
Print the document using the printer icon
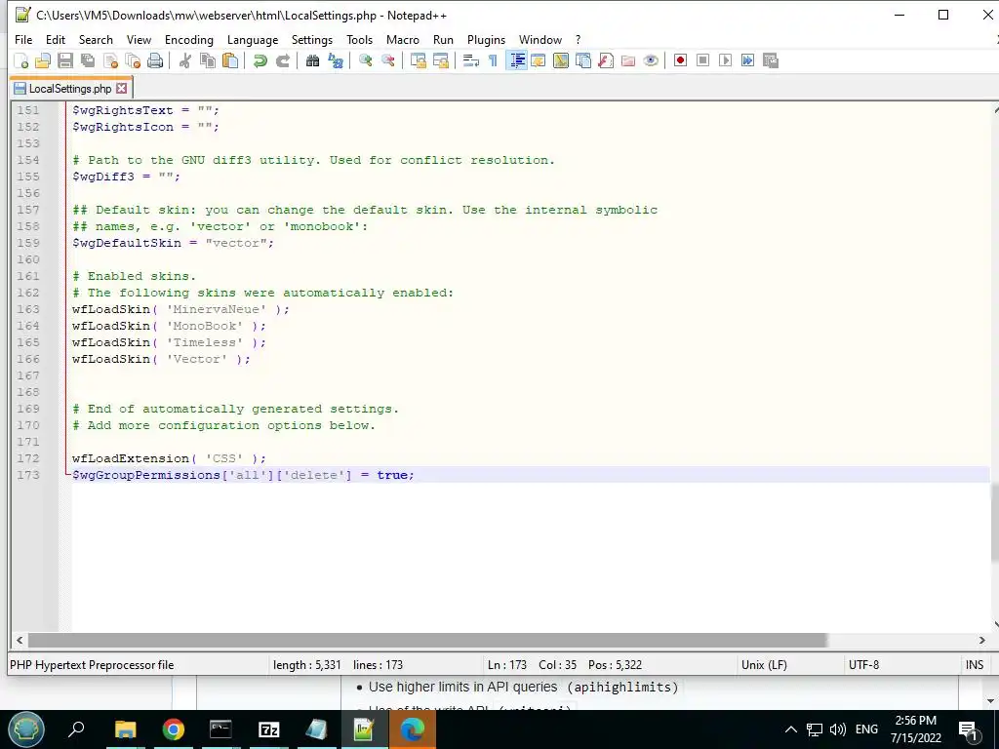click(155, 60)
